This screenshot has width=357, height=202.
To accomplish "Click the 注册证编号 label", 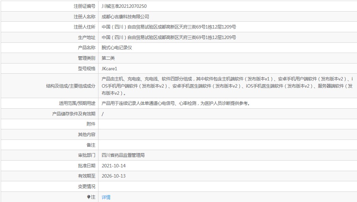I will click(84, 6).
